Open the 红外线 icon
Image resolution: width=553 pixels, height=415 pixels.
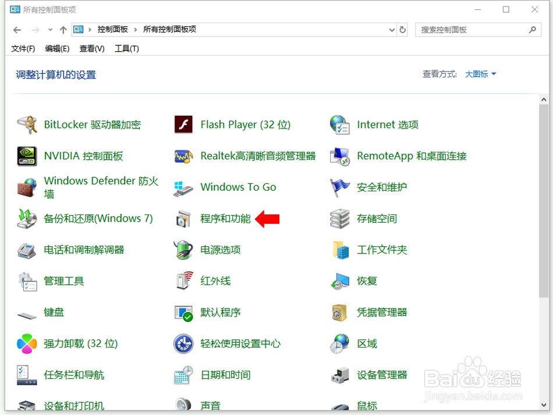pyautogui.click(x=184, y=281)
